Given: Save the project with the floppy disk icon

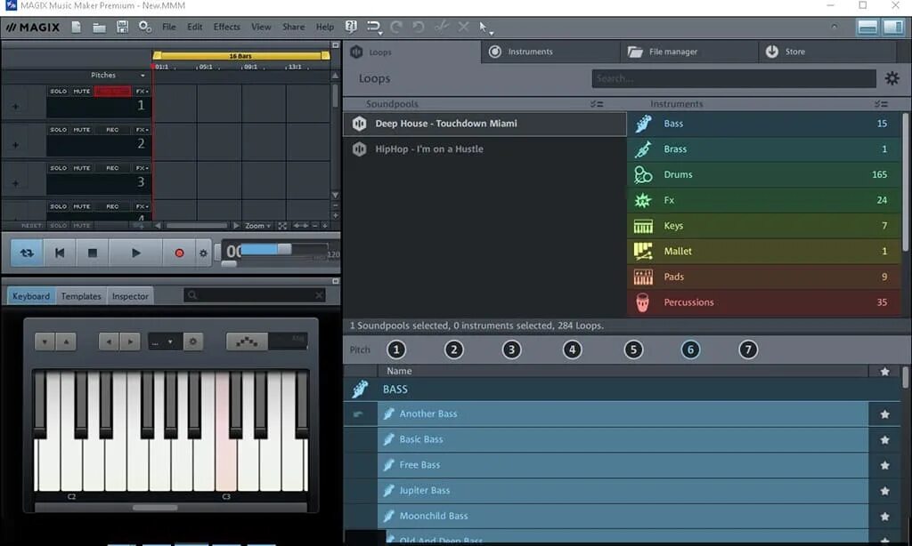Looking at the screenshot, I should [122, 27].
